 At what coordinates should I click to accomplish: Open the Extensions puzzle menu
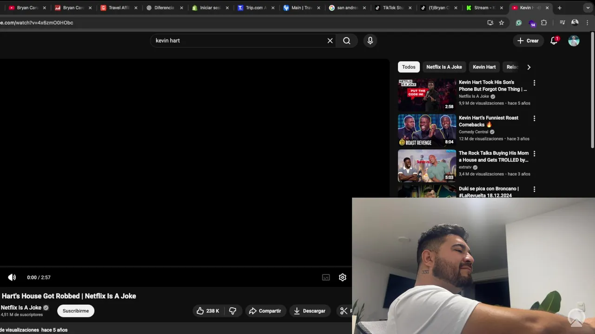544,22
